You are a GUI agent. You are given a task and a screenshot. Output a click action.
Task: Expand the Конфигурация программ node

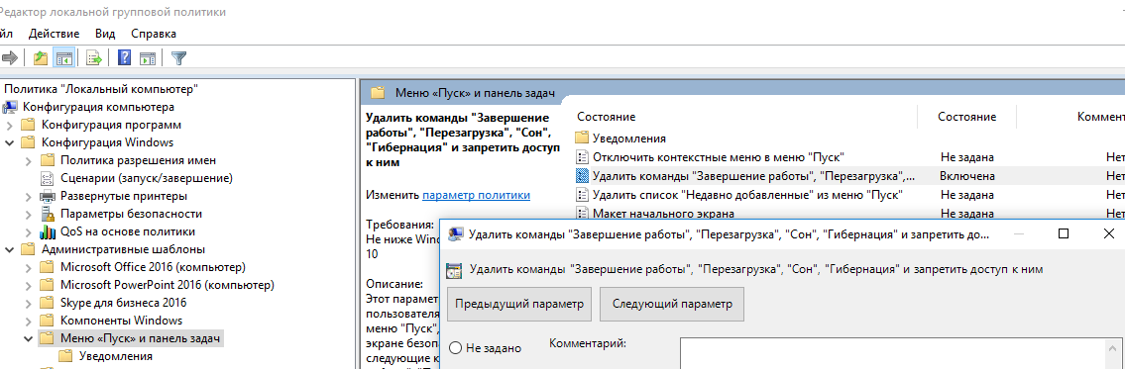[9, 125]
